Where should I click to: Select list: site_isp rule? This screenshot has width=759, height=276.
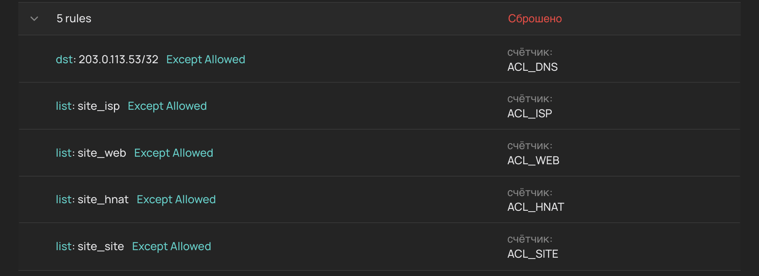(x=88, y=106)
